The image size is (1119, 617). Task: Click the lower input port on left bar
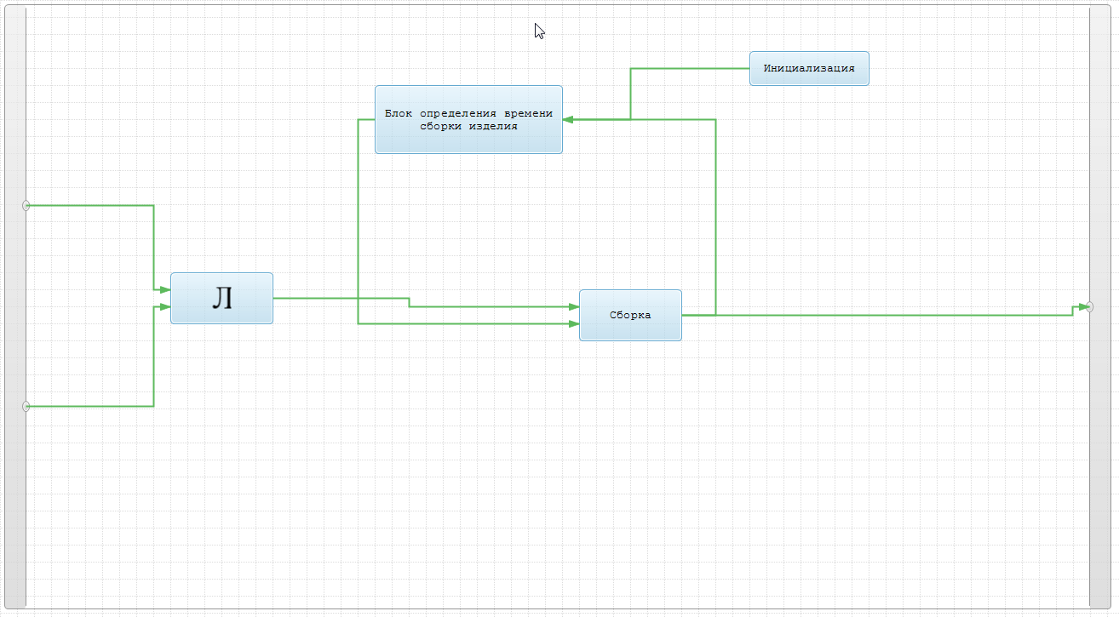pos(26,407)
